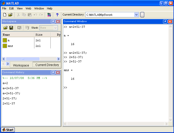Click the Cut scissors icon

coord(18,15)
